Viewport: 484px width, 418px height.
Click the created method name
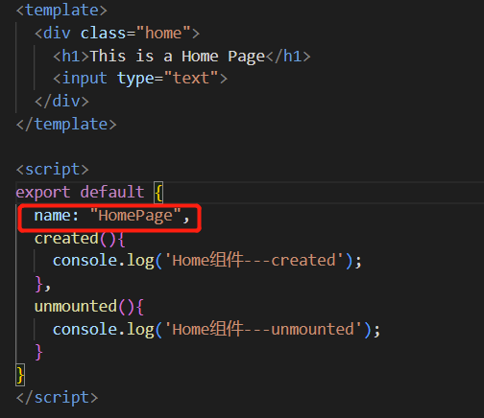[x=66, y=239]
